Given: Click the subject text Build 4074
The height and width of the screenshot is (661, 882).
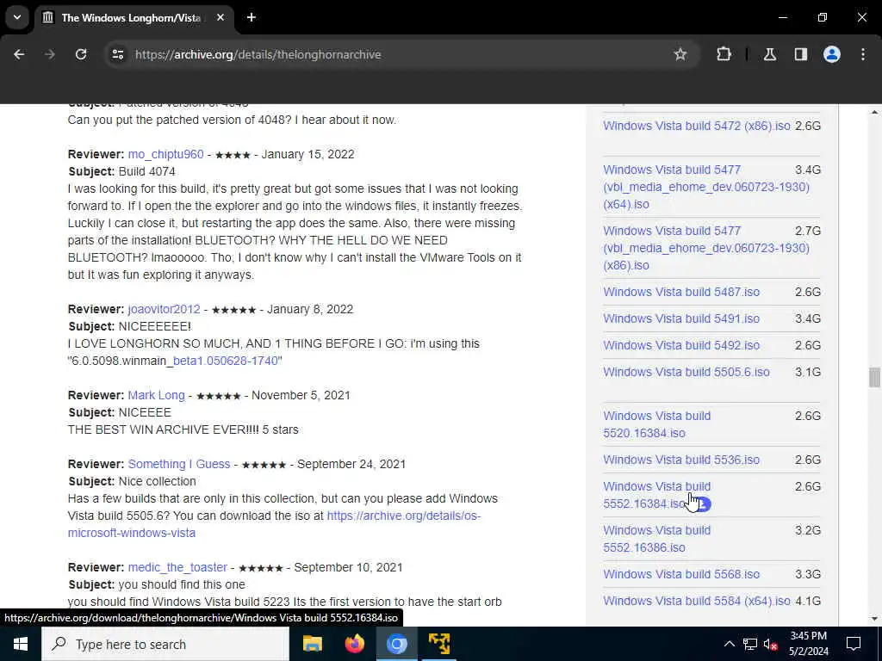Looking at the screenshot, I should [146, 171].
